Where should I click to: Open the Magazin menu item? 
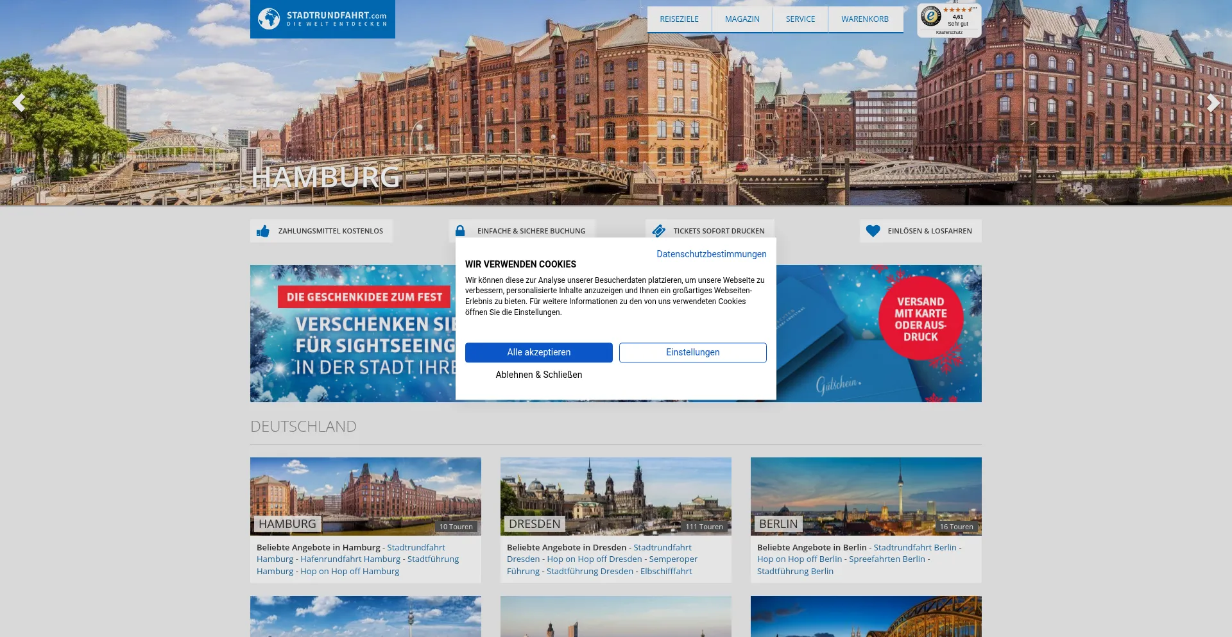pyautogui.click(x=742, y=19)
